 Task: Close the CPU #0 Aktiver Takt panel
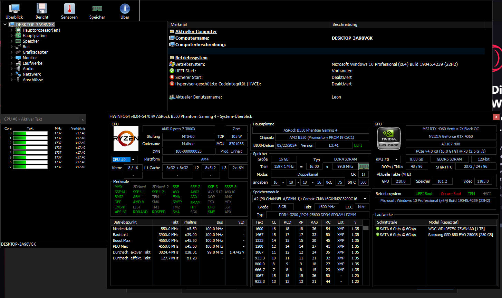tap(83, 120)
